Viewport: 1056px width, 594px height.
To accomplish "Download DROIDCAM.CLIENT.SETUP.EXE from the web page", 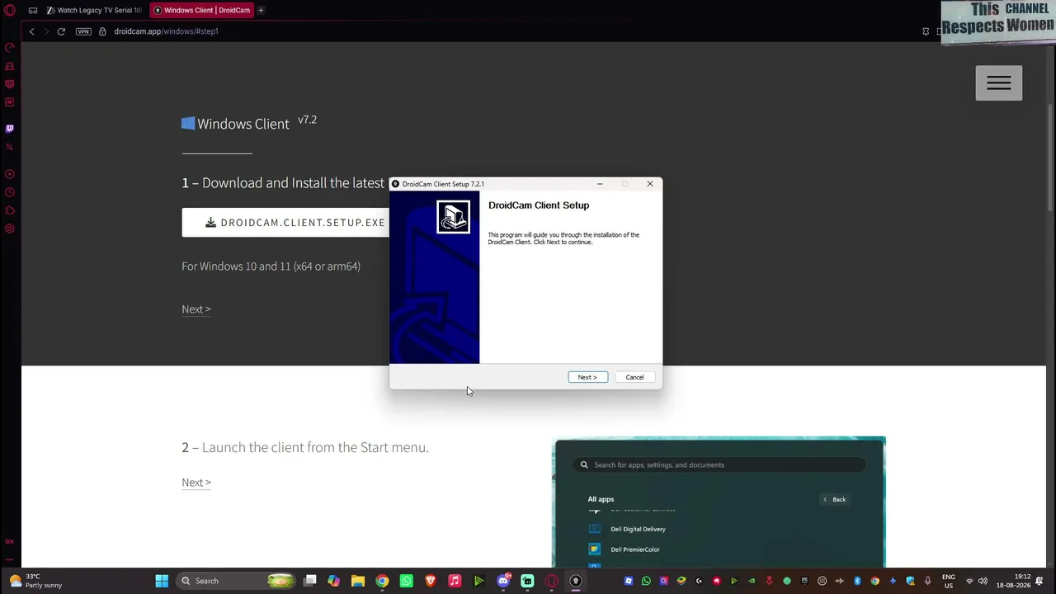I will point(285,223).
